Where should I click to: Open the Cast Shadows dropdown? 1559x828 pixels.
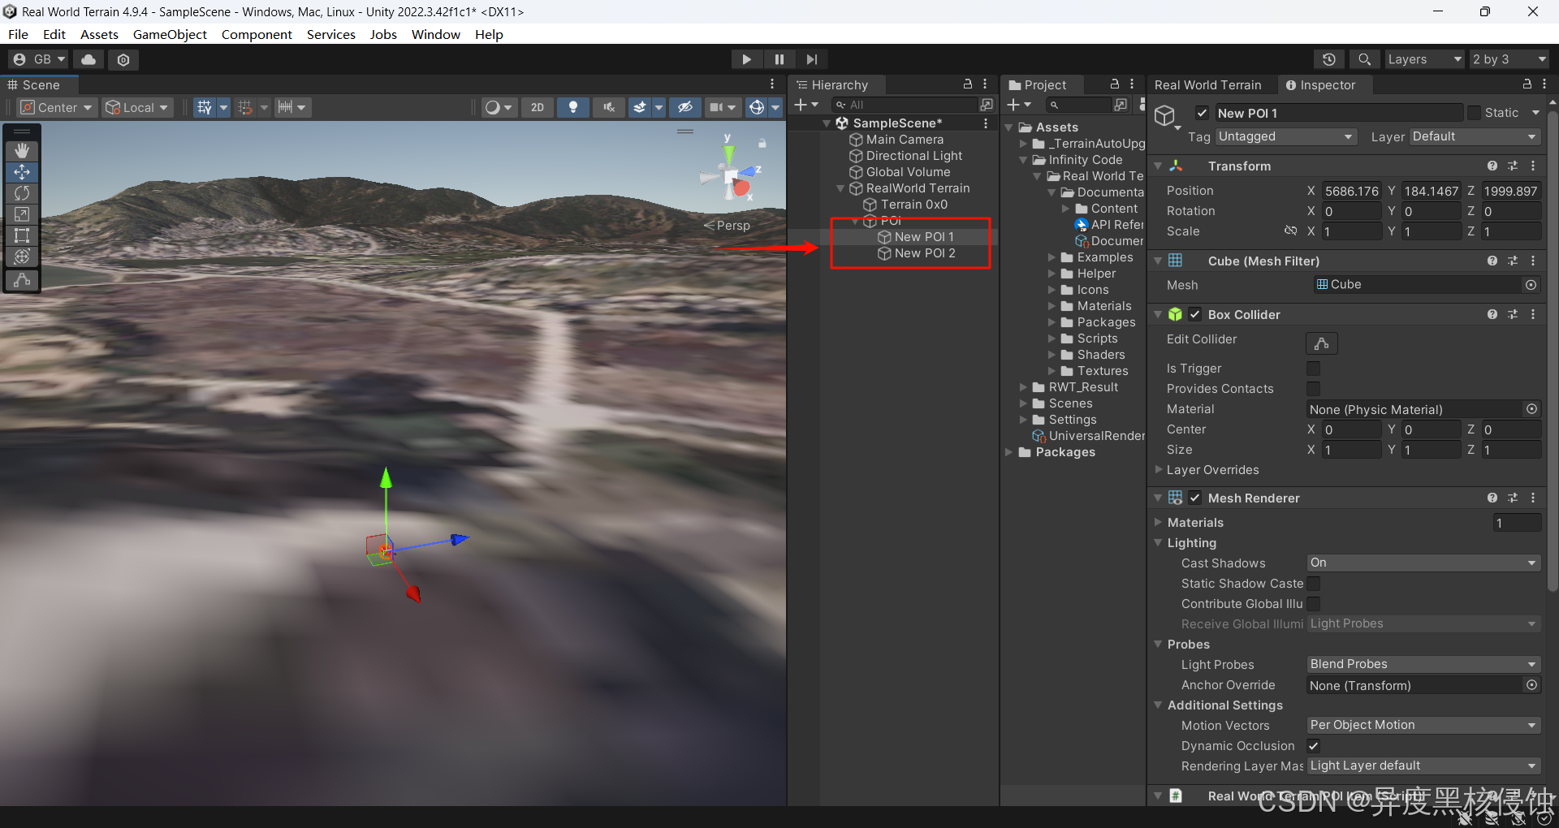1423,563
